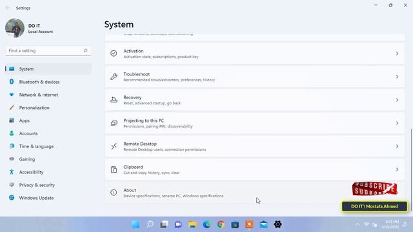The width and height of the screenshot is (413, 232).
Task: Open File Explorer from the taskbar
Action: tap(192, 224)
